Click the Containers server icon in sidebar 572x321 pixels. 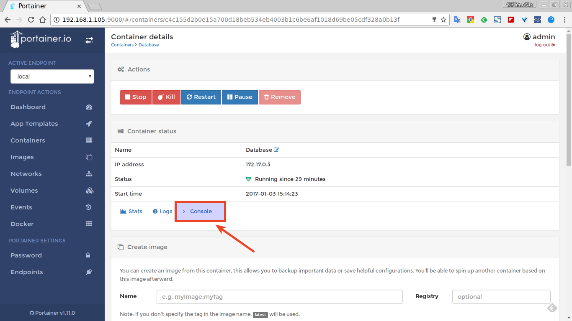89,140
